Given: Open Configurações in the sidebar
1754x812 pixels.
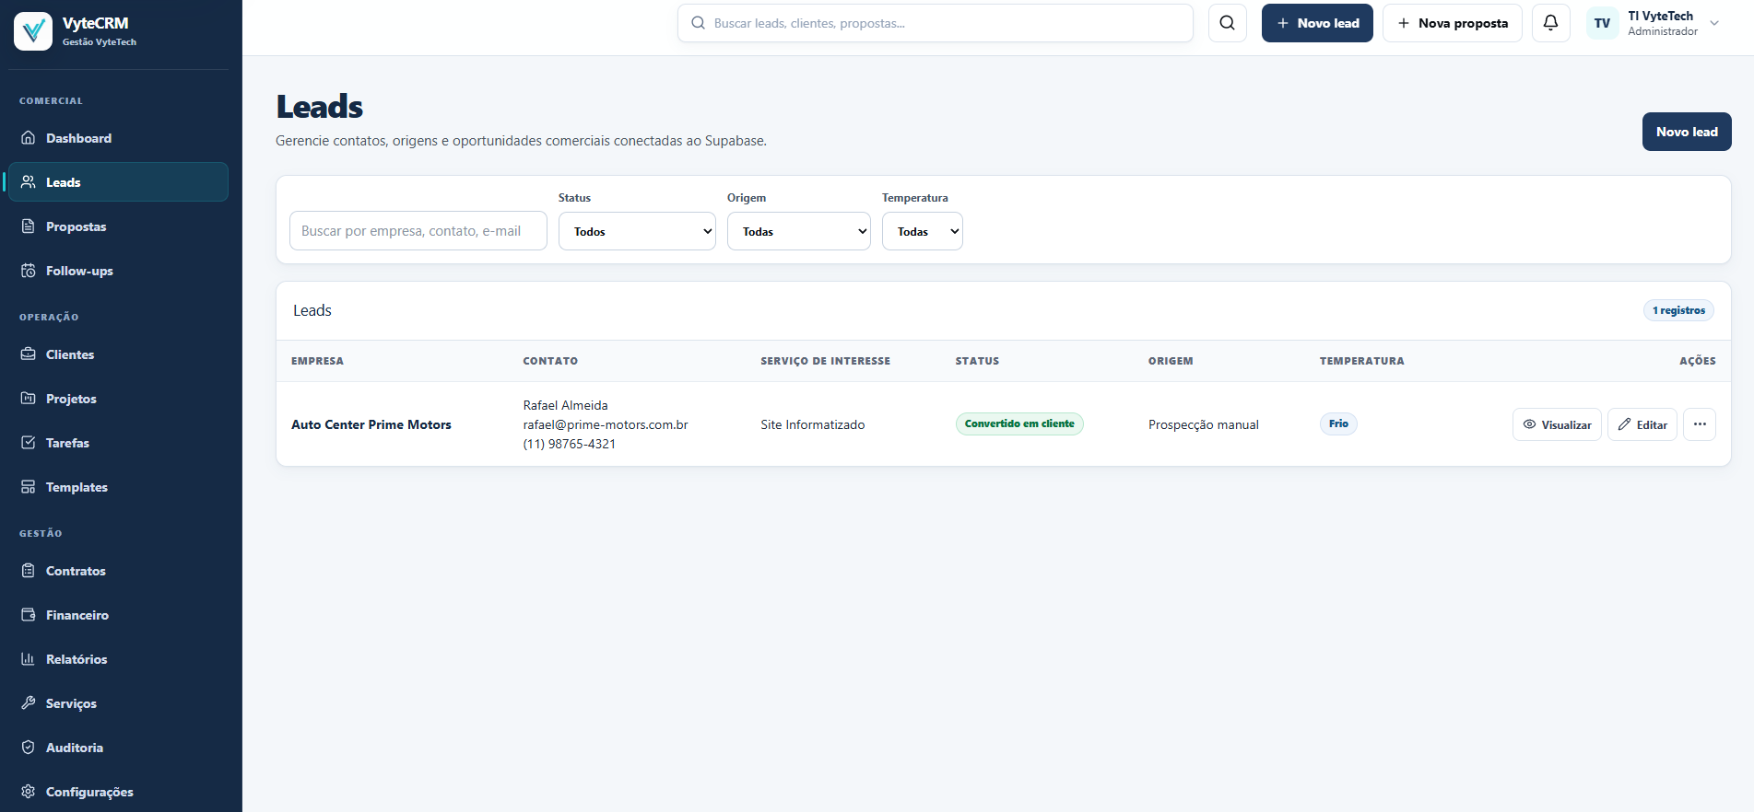Looking at the screenshot, I should pyautogui.click(x=118, y=792).
